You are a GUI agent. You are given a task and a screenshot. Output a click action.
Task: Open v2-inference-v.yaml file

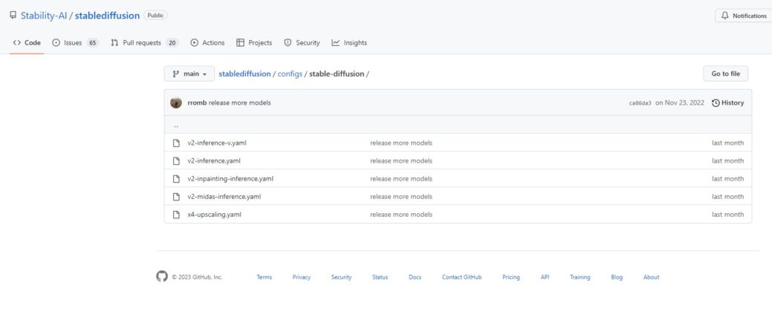(217, 143)
